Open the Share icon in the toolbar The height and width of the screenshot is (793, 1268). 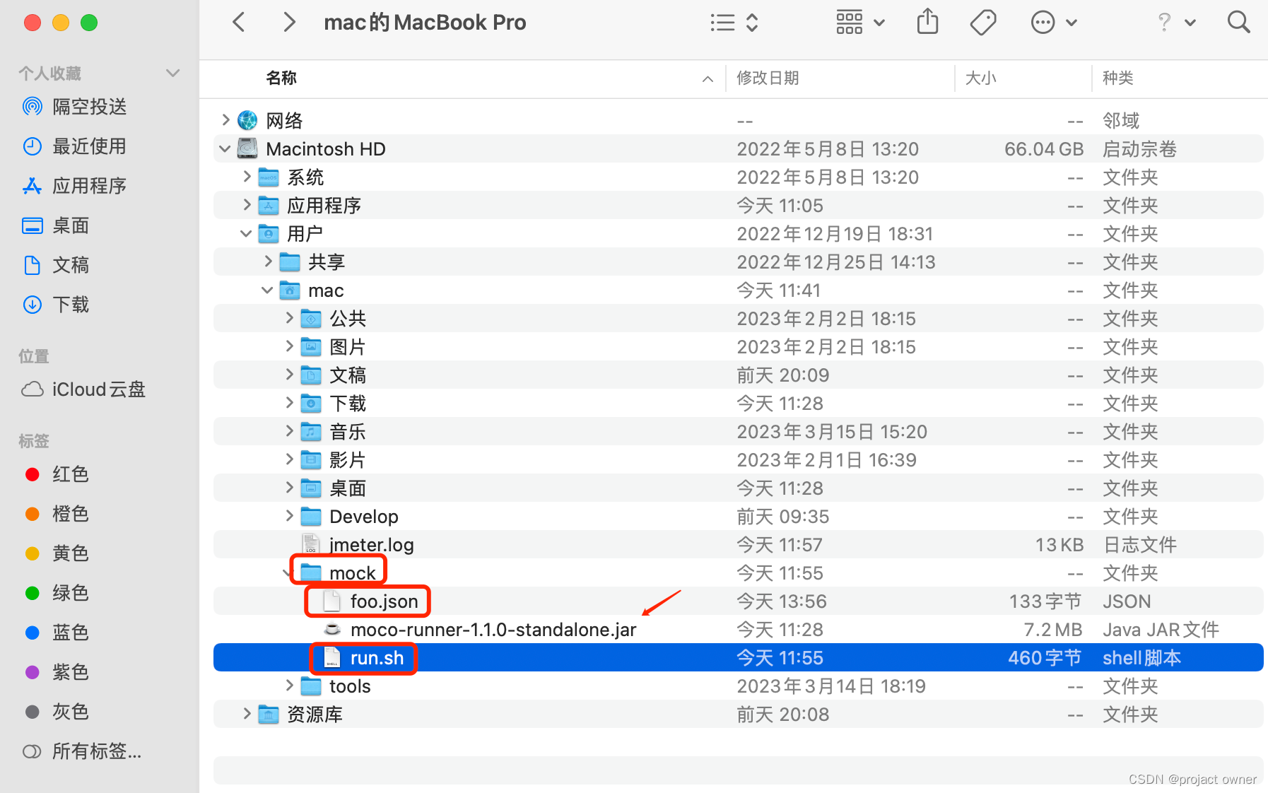coord(927,22)
